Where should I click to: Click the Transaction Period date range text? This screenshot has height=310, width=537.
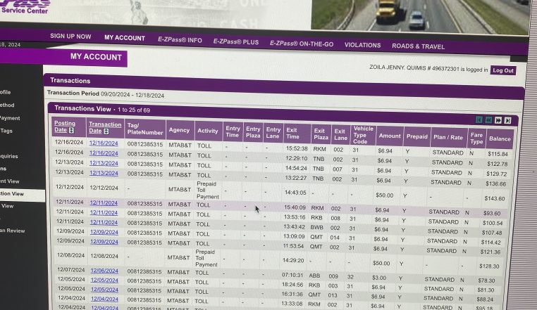[132, 95]
